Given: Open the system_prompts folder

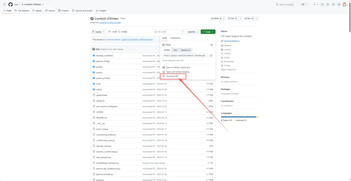Looking at the screenshot, I should tap(103, 78).
